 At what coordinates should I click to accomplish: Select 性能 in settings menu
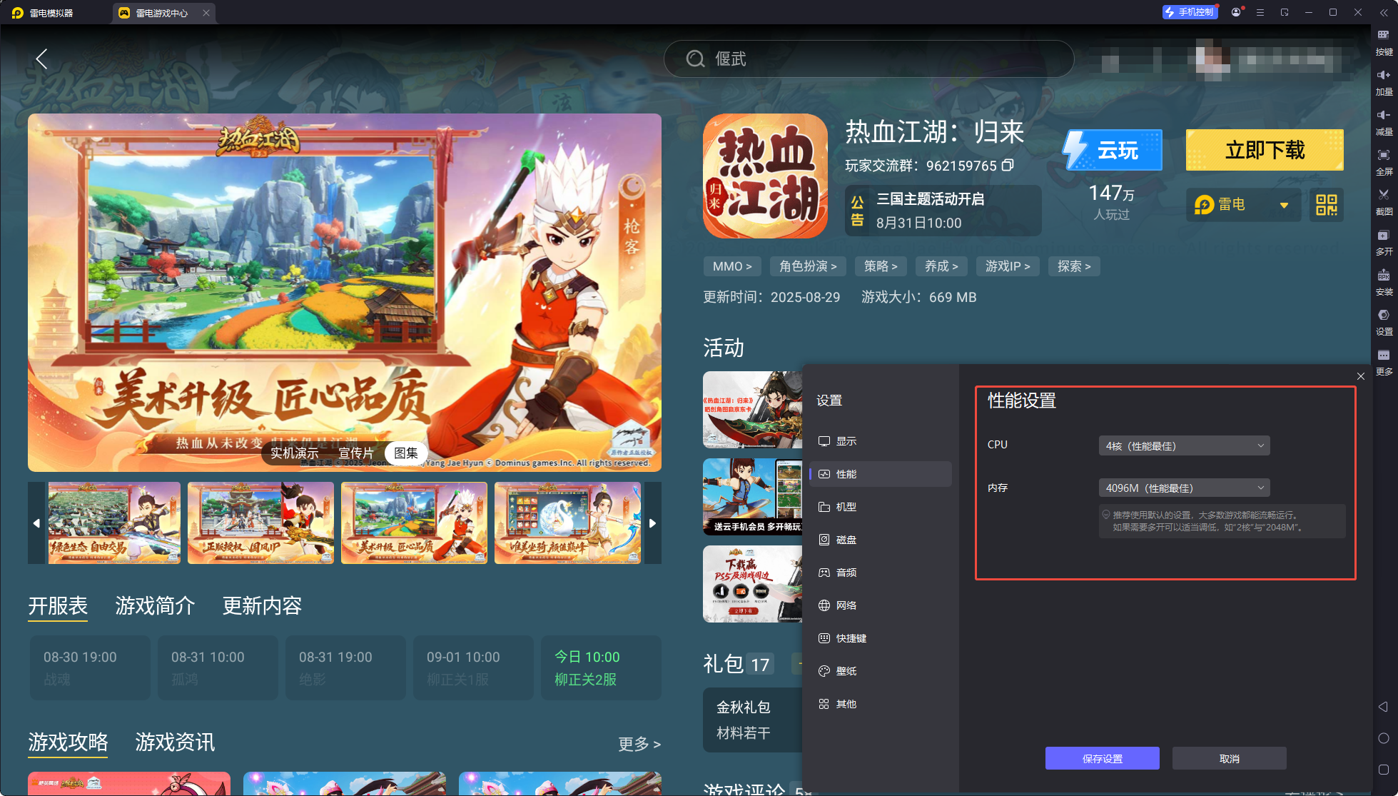(x=881, y=474)
